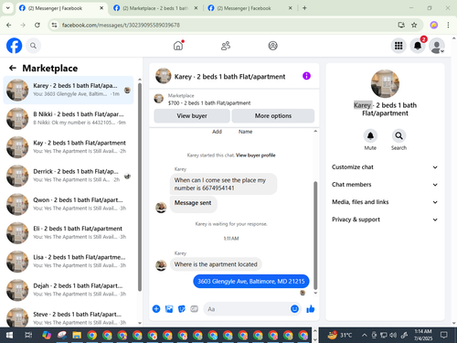Select the first Messenger | Facebook tab

pyautogui.click(x=61, y=8)
